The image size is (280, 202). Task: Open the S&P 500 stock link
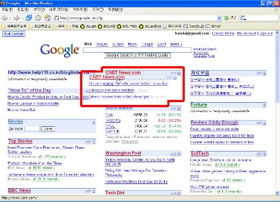tap(112, 131)
